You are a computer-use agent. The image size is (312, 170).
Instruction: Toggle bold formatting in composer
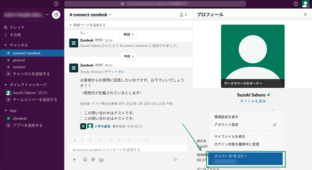(x=75, y=140)
